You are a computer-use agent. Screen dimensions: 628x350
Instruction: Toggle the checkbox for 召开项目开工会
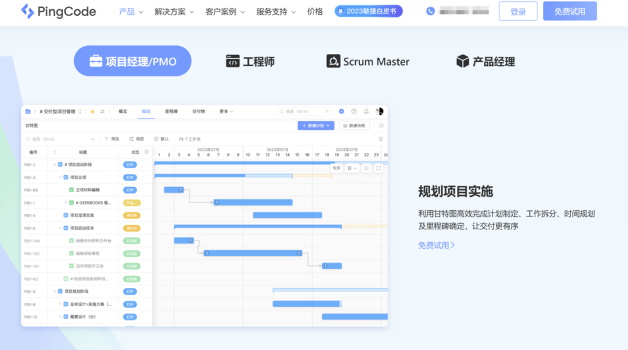(x=72, y=266)
